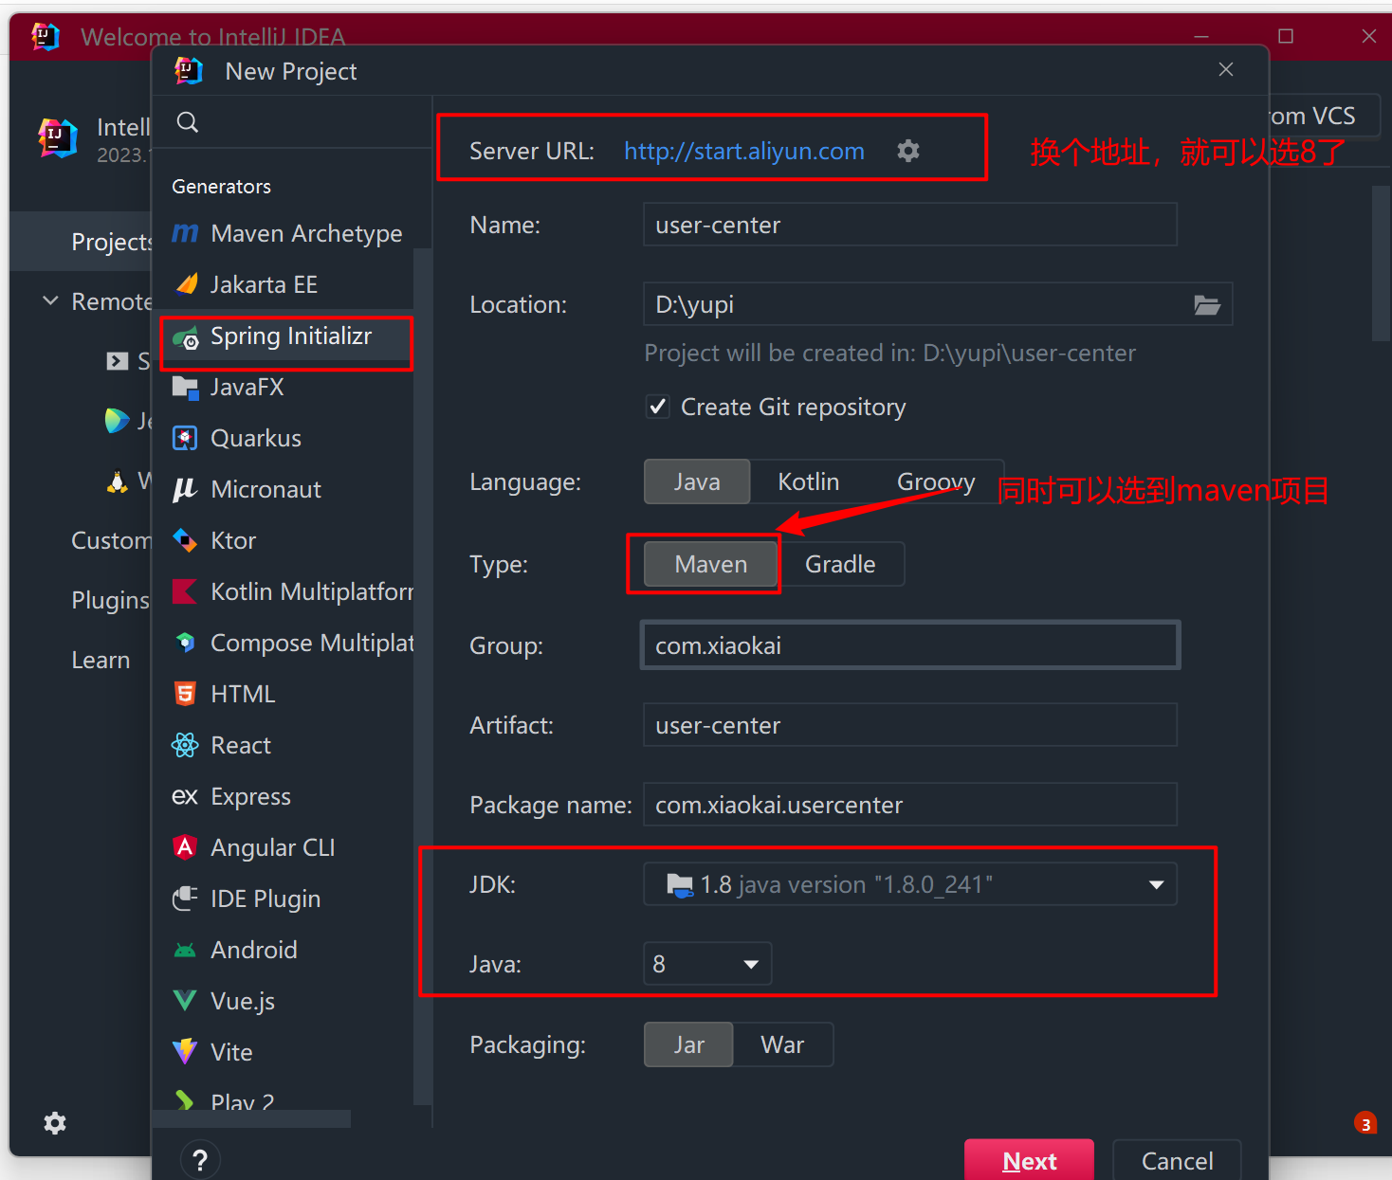
Task: Click the Next button
Action: [x=1029, y=1161]
